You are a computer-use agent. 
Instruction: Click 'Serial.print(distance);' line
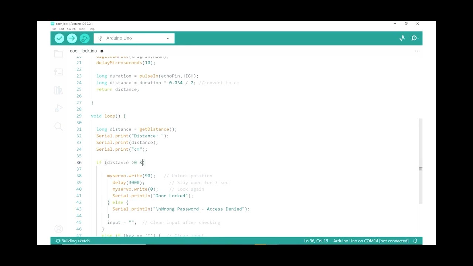[x=127, y=143]
